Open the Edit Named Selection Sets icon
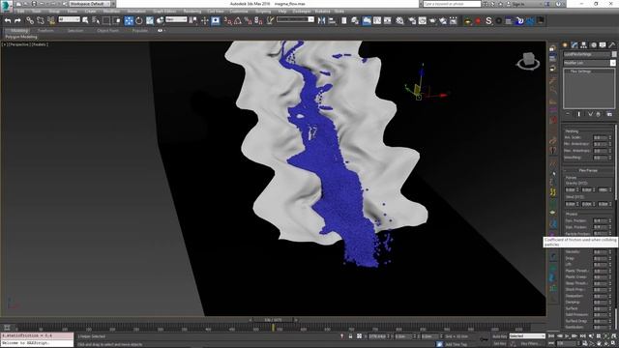Screen dimensions: 619x348 click(270, 20)
